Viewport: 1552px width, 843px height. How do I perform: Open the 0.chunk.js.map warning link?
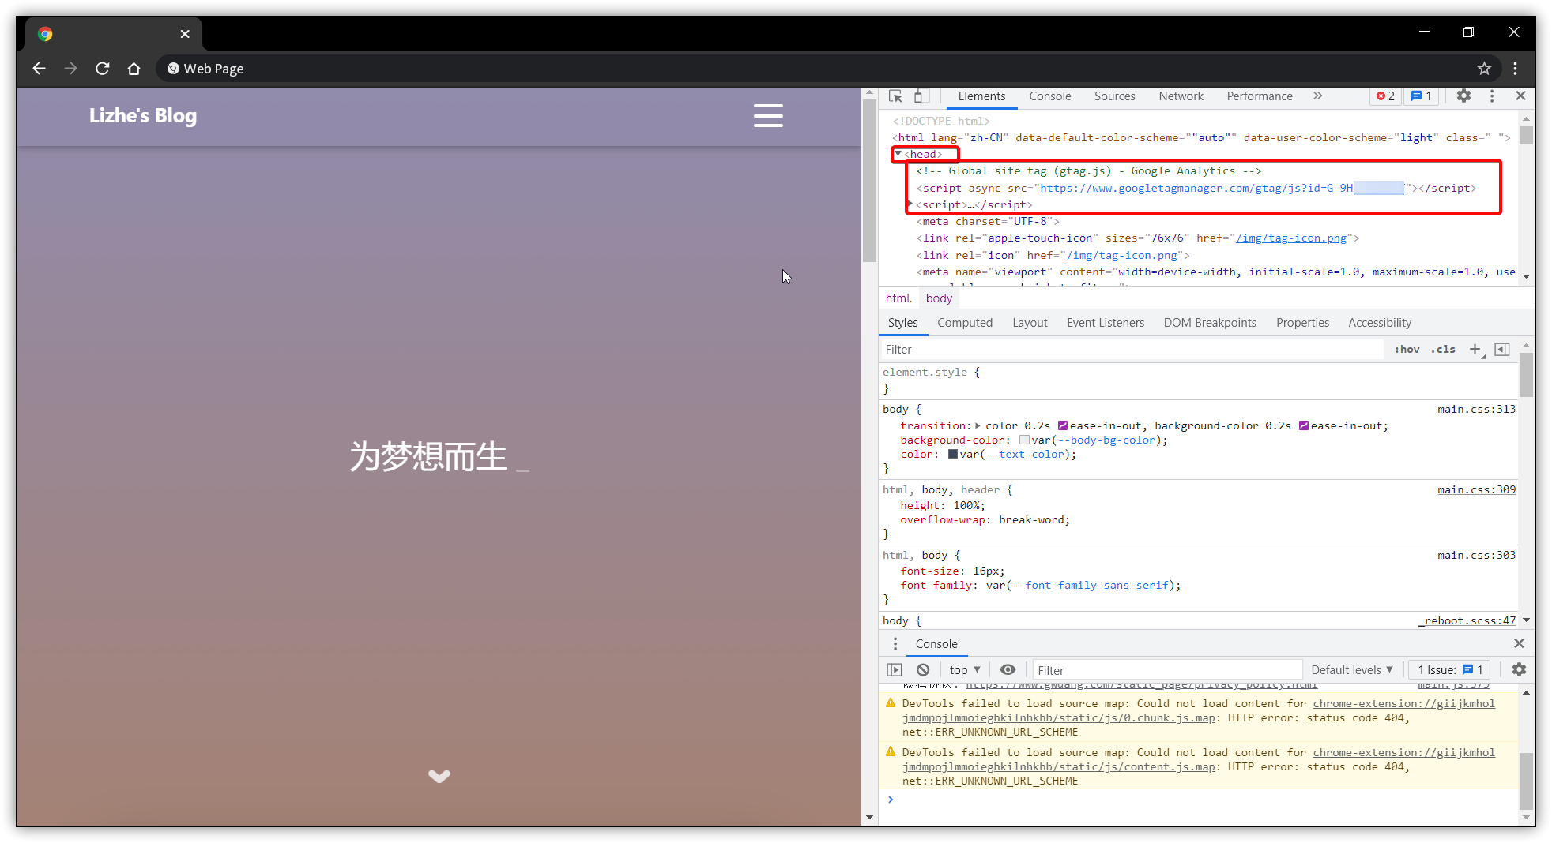click(x=1198, y=710)
